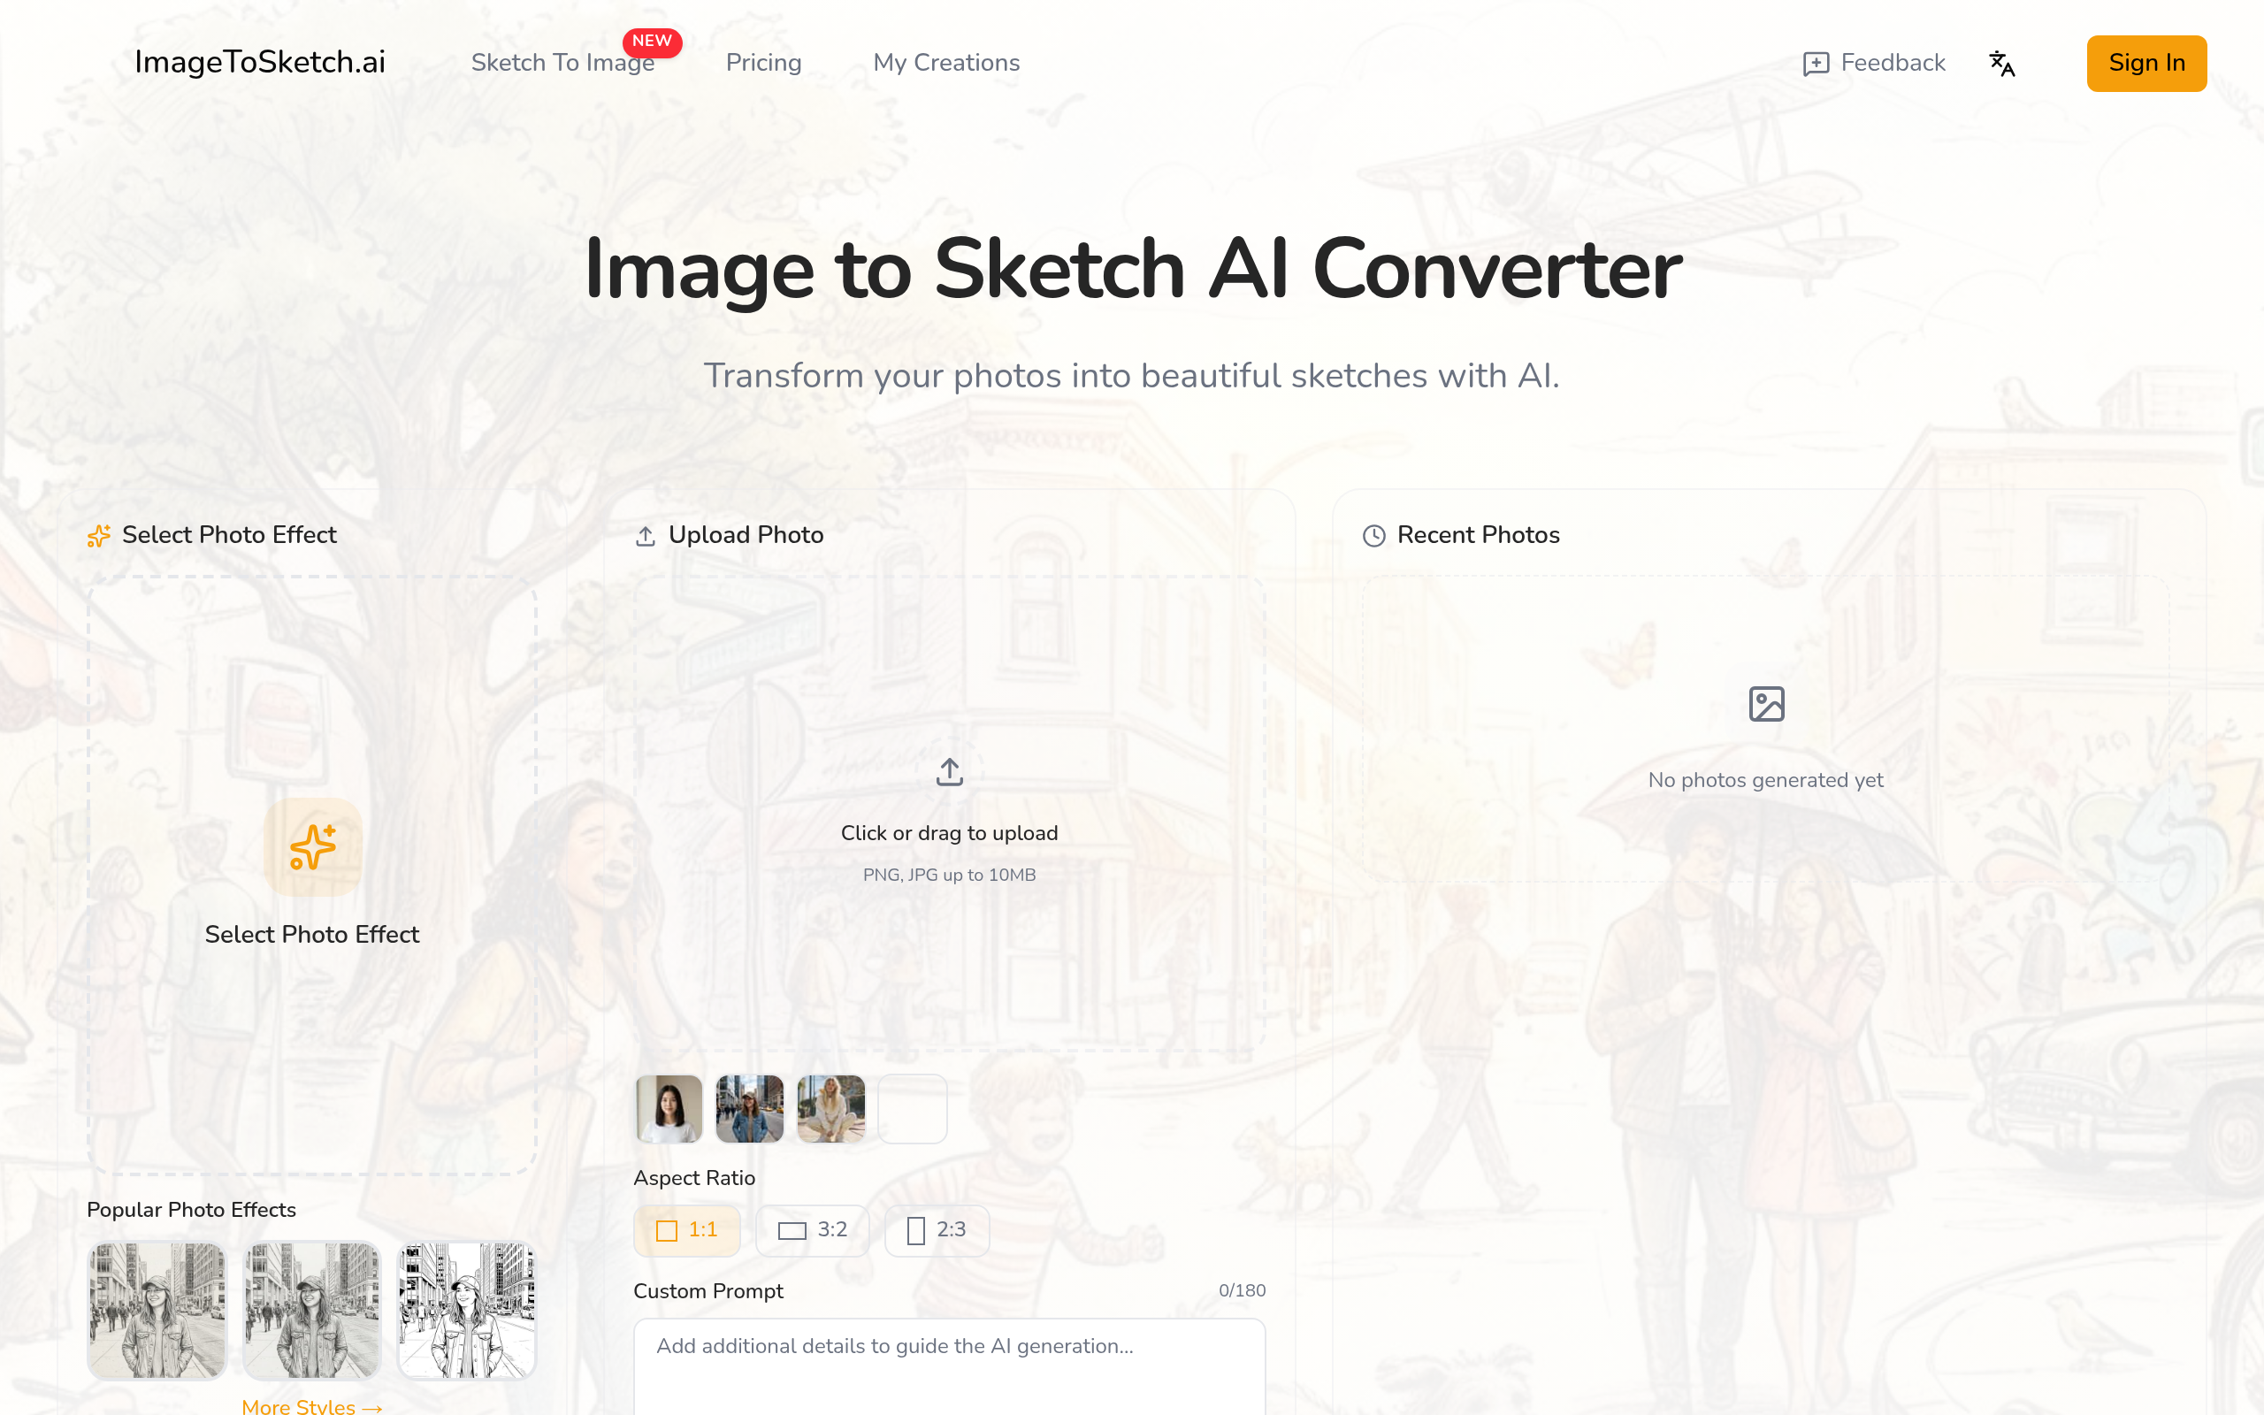Click the large Select Photo Effect label
Image resolution: width=2264 pixels, height=1415 pixels.
311,934
